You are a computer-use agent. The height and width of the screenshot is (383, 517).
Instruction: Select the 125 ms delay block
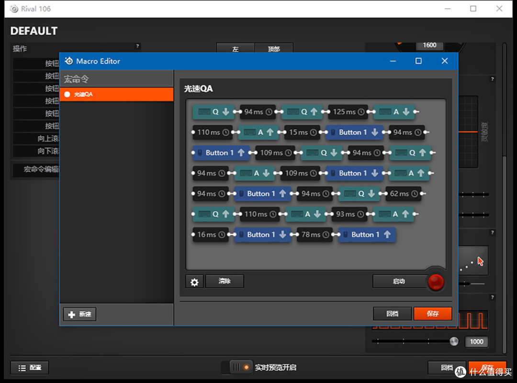[348, 111]
